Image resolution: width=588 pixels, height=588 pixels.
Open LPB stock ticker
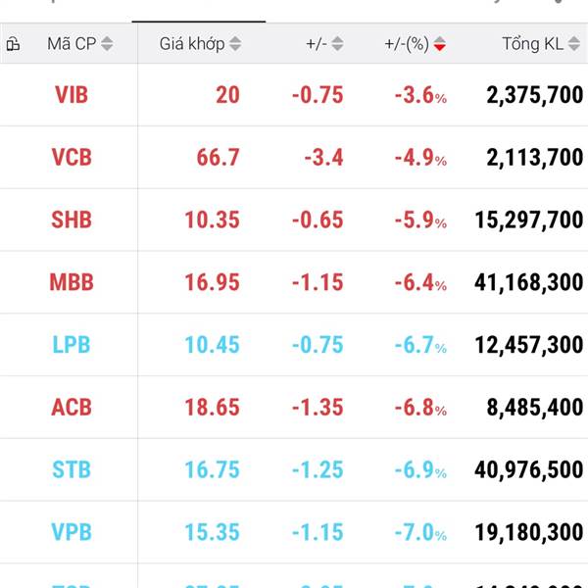point(72,345)
